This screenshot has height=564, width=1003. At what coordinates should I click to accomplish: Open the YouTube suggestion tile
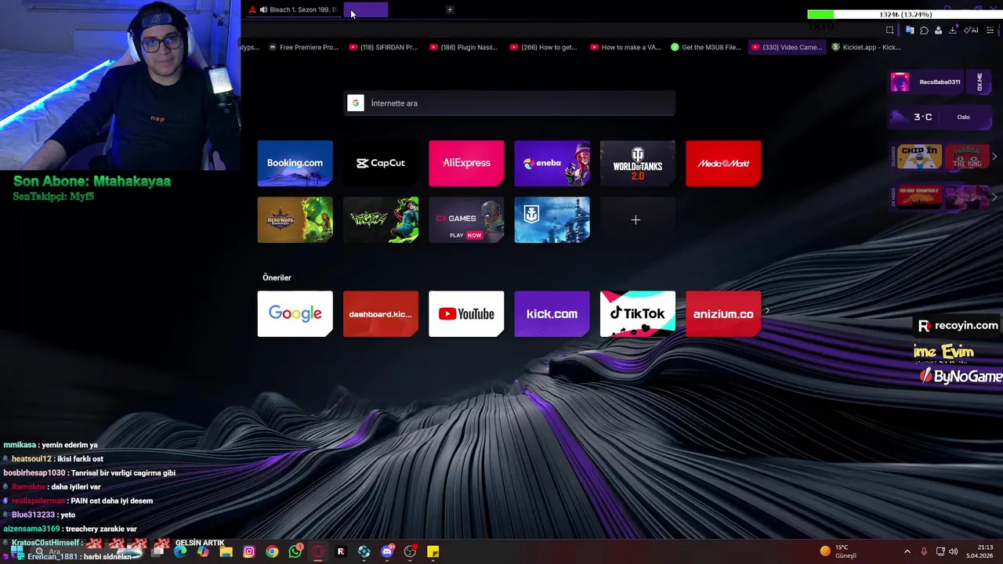(466, 313)
